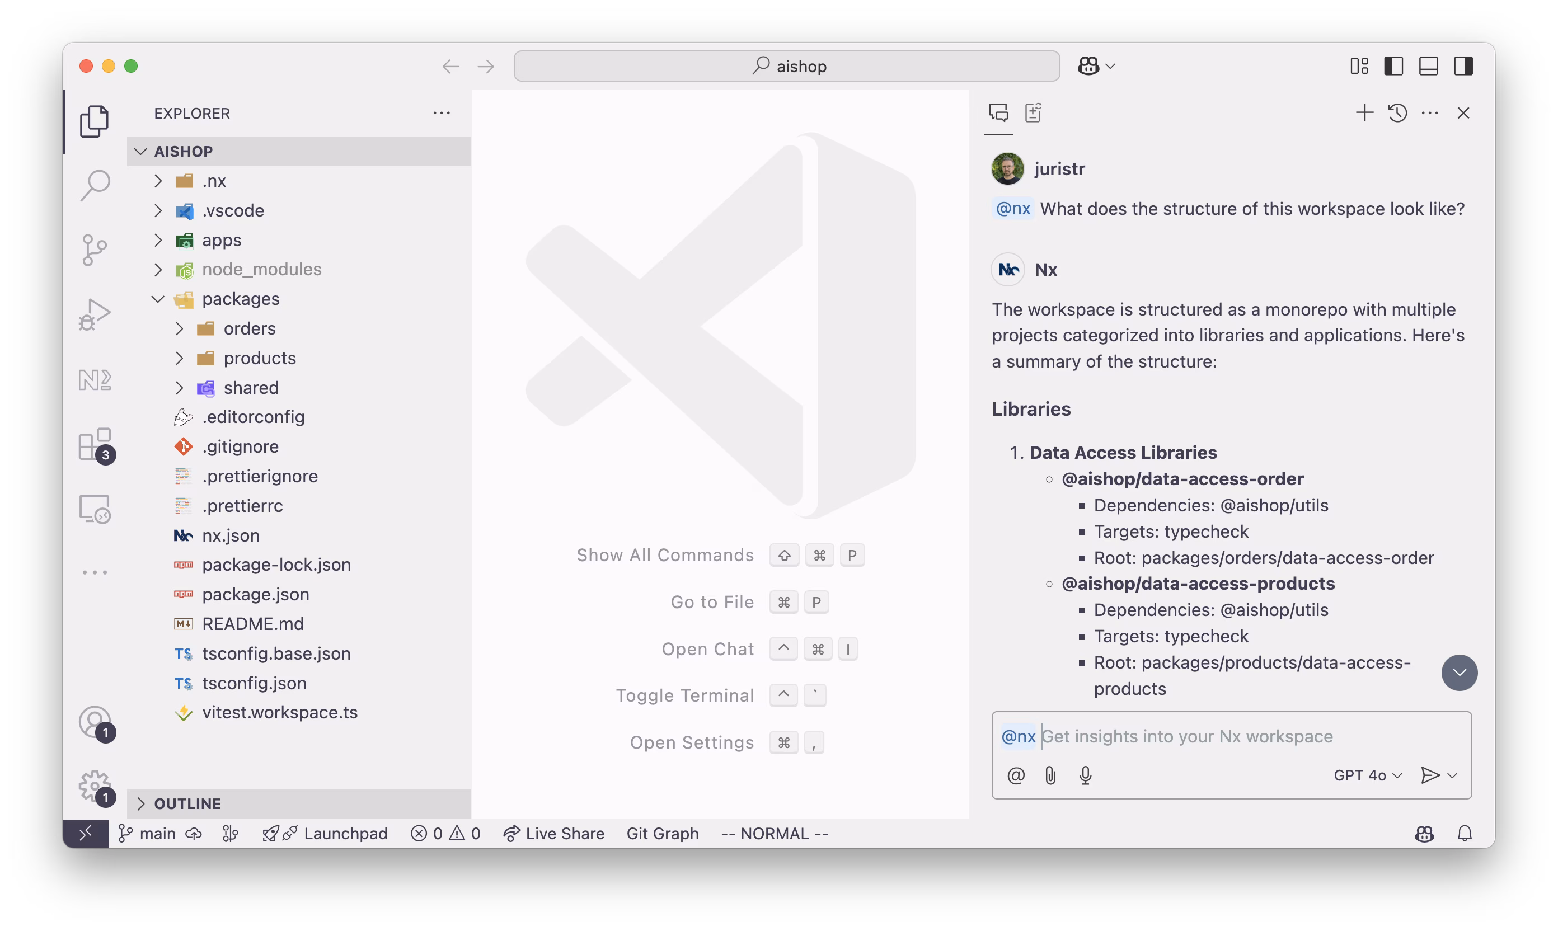Dictate with the microphone icon in chat
Image resolution: width=1558 pixels, height=931 pixels.
tap(1086, 775)
